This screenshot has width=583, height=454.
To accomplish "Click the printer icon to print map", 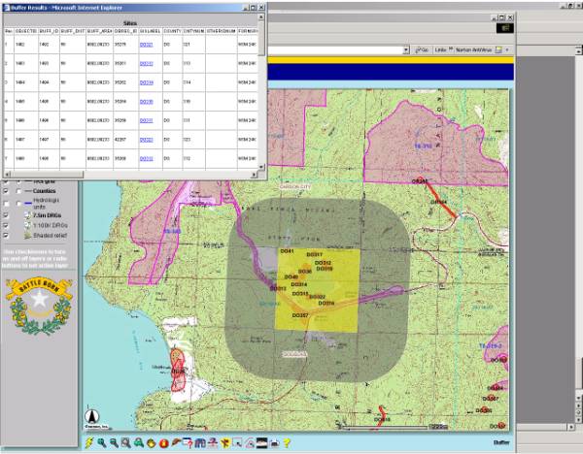I will (275, 442).
